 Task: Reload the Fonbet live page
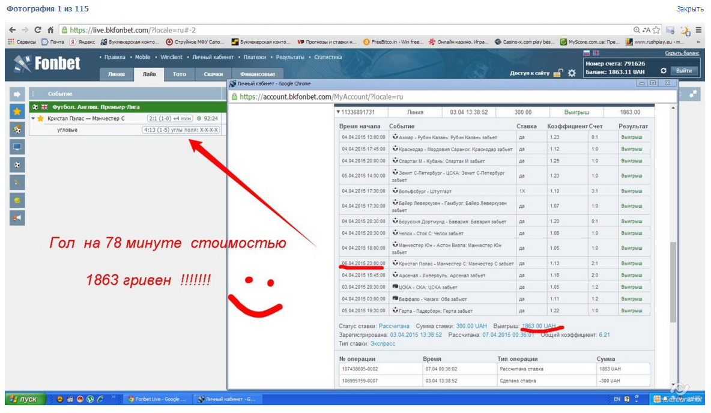[38, 30]
